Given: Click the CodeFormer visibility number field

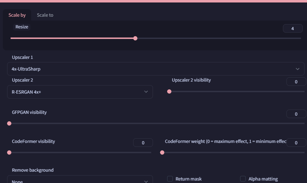Looking at the screenshot, I should [x=143, y=143].
